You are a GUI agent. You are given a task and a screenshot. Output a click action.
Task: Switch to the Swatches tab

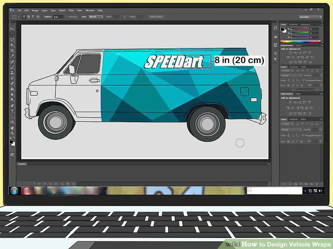click(293, 25)
